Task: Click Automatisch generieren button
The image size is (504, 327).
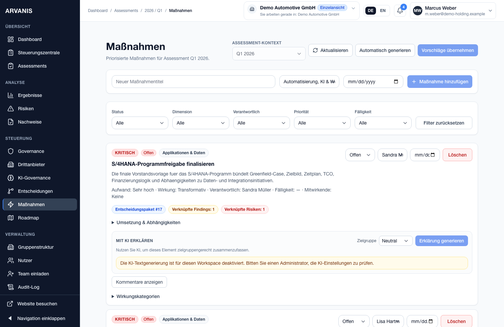Action: [385, 50]
